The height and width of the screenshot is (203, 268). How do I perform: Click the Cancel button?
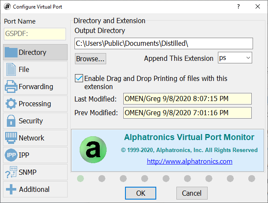[192, 193]
